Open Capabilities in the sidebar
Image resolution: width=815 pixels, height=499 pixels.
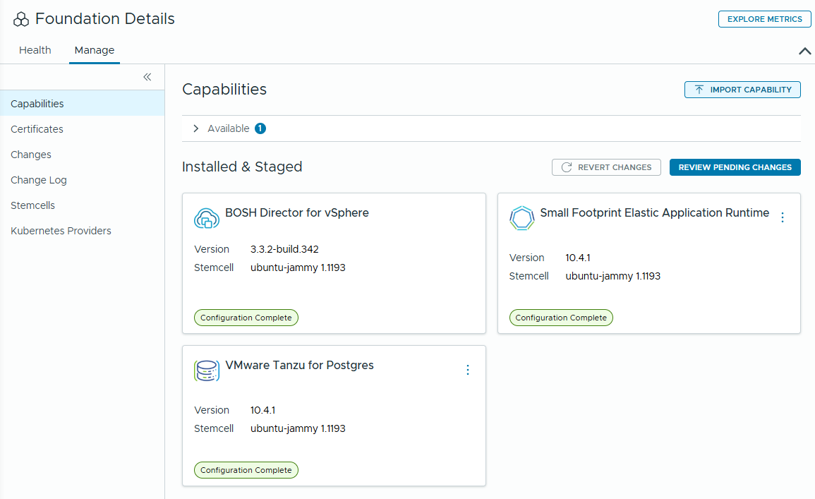pyautogui.click(x=82, y=104)
